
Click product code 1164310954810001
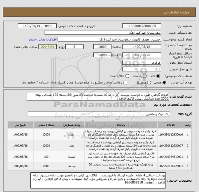(171, 157)
